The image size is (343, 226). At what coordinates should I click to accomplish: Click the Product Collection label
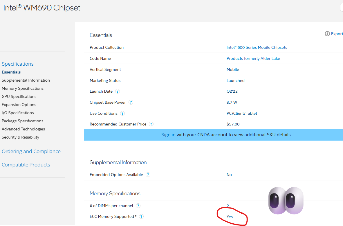coord(106,47)
